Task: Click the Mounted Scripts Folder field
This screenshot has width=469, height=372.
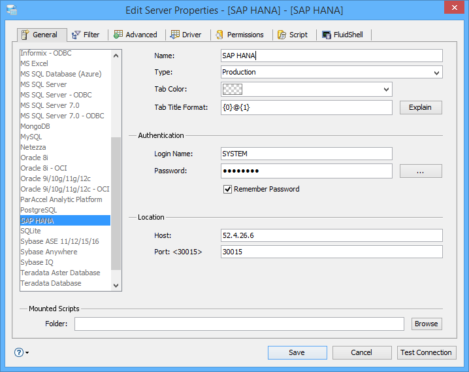Action: (x=239, y=324)
